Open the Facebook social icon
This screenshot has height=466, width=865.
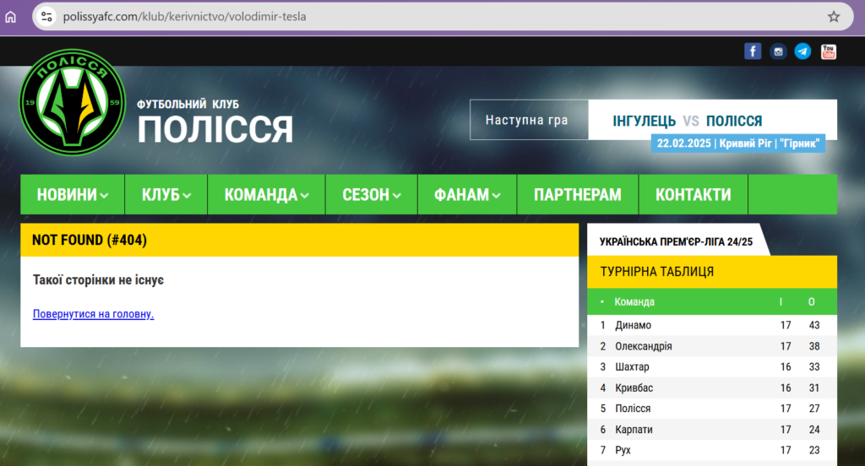coord(753,51)
